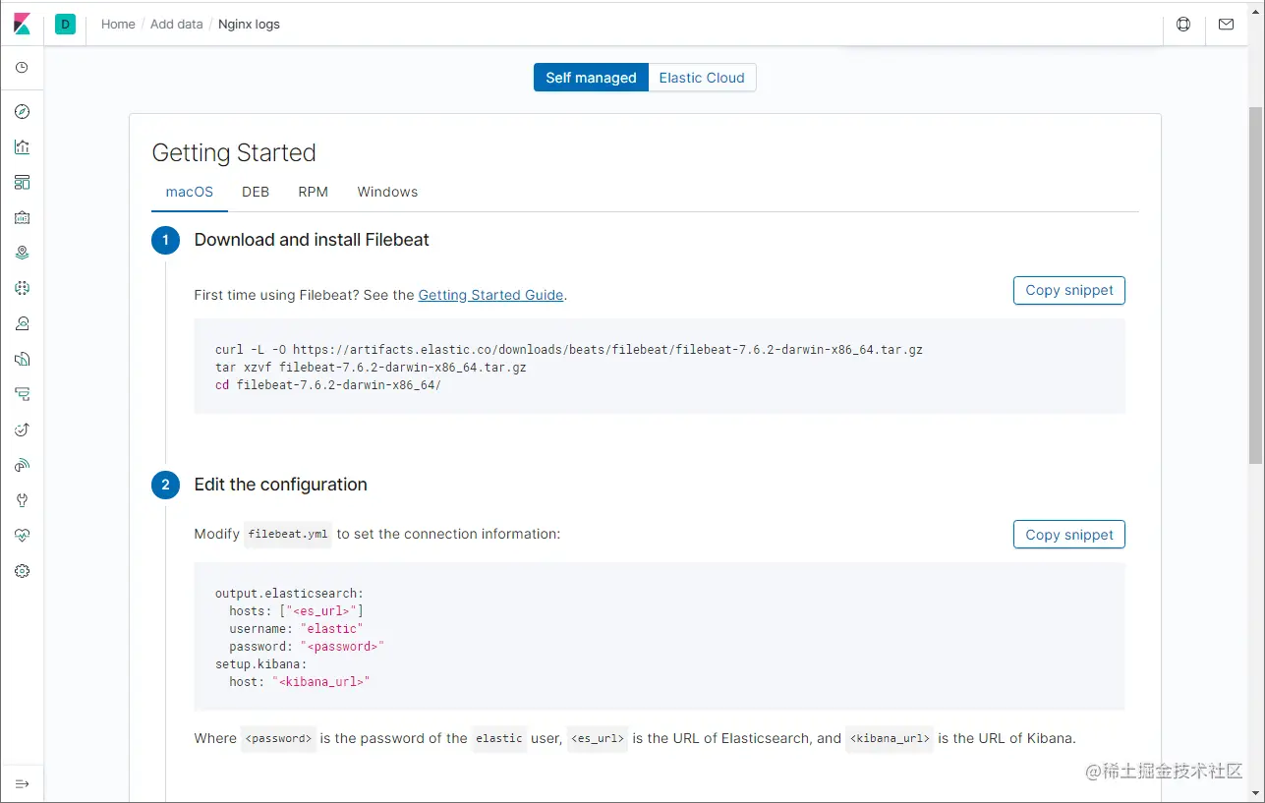
Task: Open the Visualize app icon
Action: pos(23,147)
